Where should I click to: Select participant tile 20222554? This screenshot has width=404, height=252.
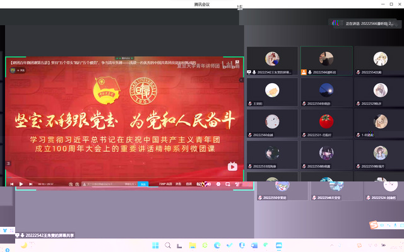(379, 60)
